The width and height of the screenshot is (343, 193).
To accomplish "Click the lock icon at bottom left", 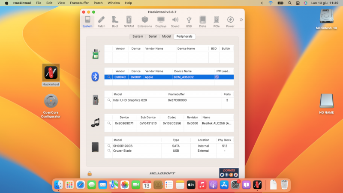I will click(x=89, y=173).
